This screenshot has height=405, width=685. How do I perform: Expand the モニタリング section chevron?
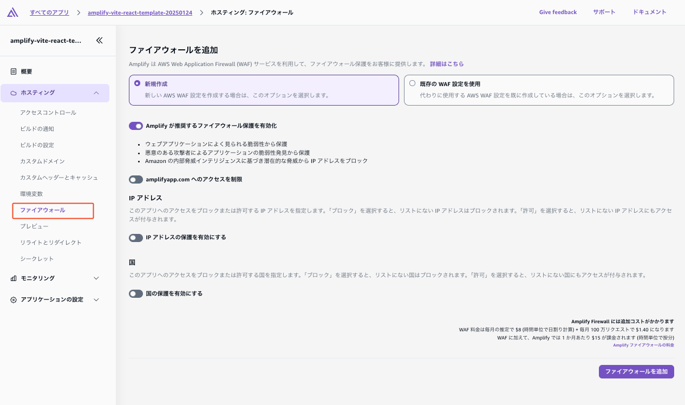pos(96,278)
